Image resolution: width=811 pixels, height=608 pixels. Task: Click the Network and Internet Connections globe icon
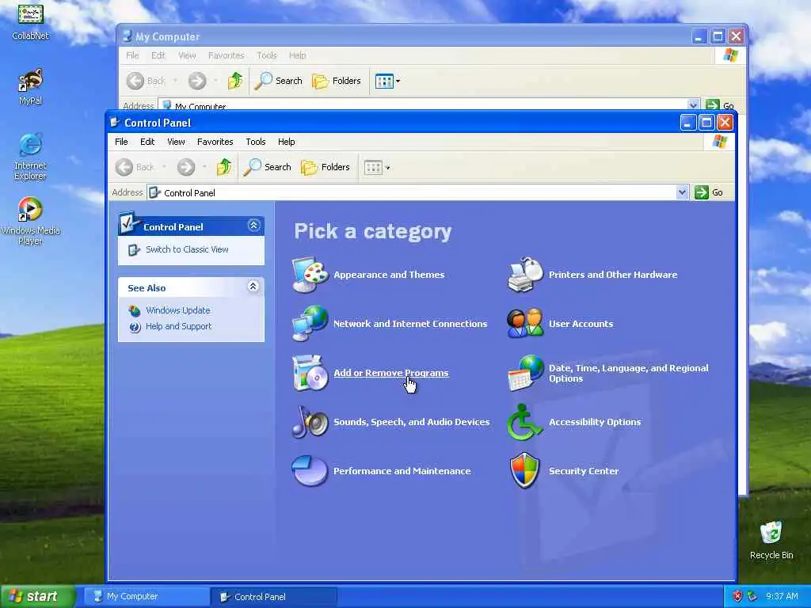(x=310, y=324)
